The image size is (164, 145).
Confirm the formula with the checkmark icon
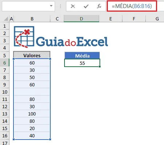pyautogui.click(x=86, y=6)
